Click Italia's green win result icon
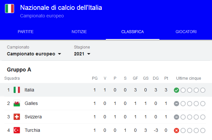Screen dimensions: 212x140 coord(177,90)
